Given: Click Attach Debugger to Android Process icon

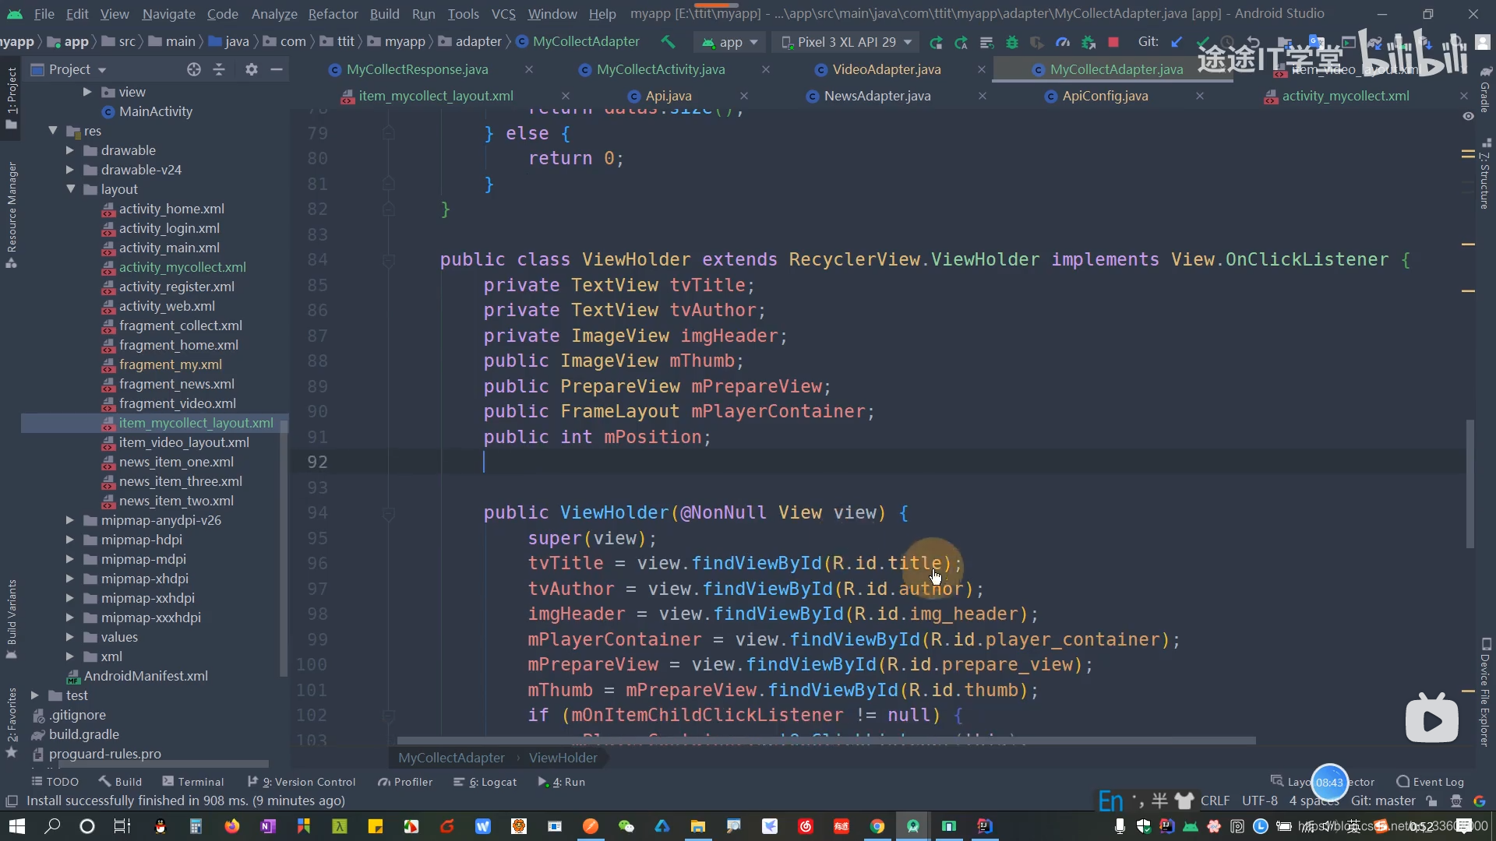Looking at the screenshot, I should [1088, 42].
